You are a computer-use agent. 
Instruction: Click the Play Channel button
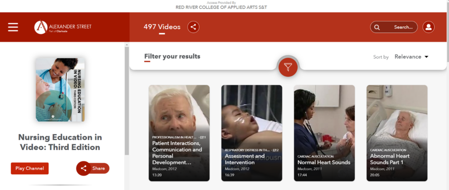(30, 168)
